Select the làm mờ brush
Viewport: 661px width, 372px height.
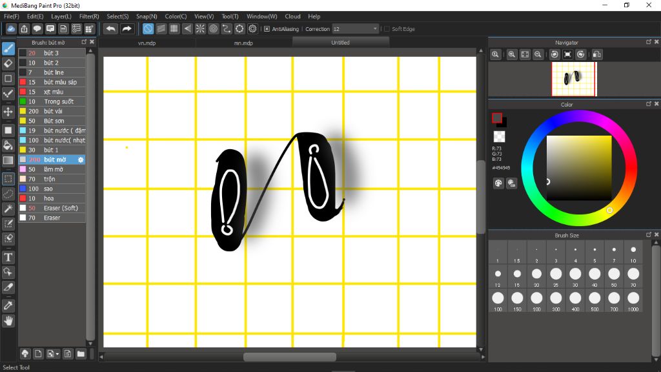[x=52, y=170]
